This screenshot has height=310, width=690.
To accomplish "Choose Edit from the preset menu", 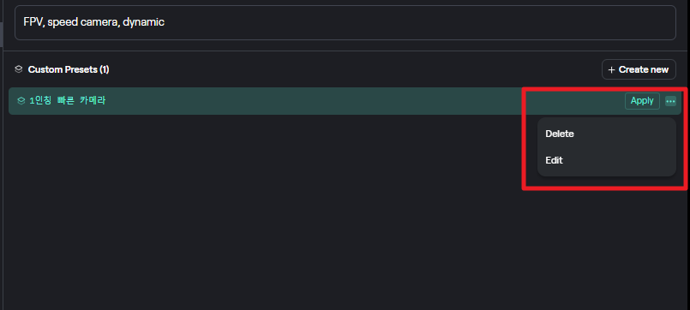I will pos(554,160).
